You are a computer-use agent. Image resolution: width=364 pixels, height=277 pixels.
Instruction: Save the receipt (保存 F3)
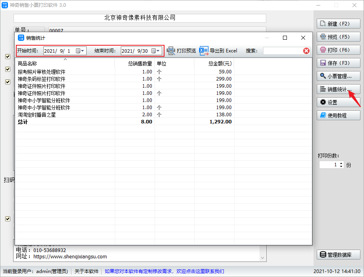coord(338,63)
